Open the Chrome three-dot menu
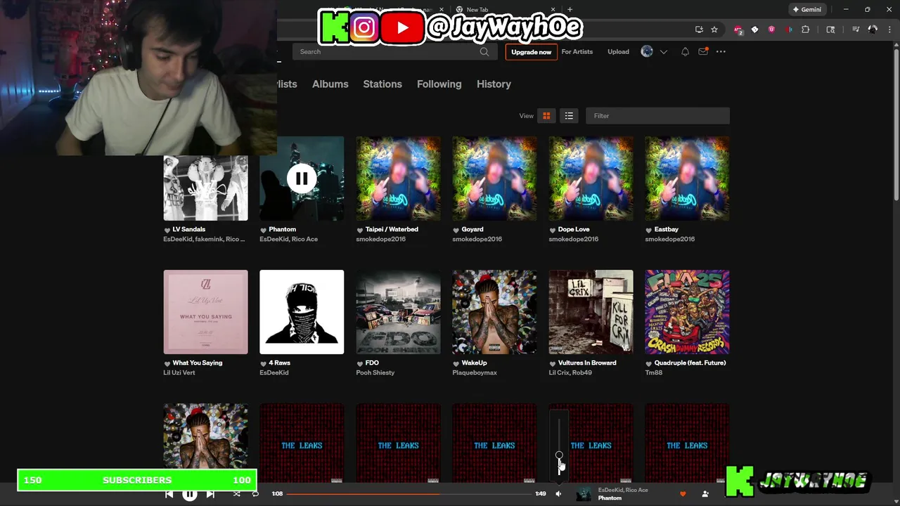900x506 pixels. coord(888,30)
